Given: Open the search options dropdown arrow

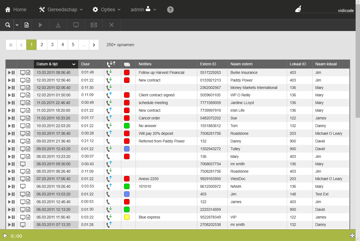Looking at the screenshot, I should coord(17,25).
